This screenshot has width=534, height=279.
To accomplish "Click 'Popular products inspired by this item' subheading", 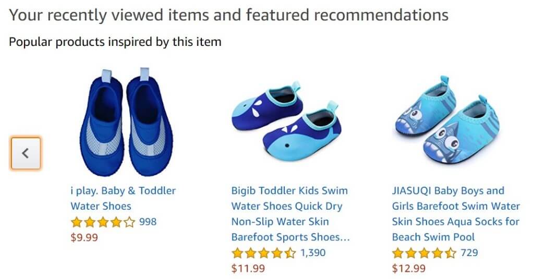I will coord(115,42).
